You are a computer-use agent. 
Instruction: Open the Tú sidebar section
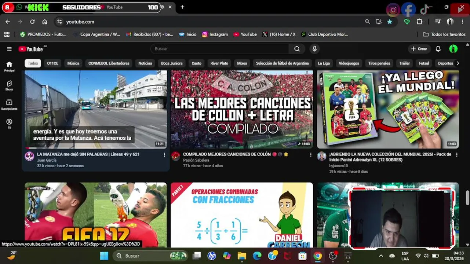point(9,124)
